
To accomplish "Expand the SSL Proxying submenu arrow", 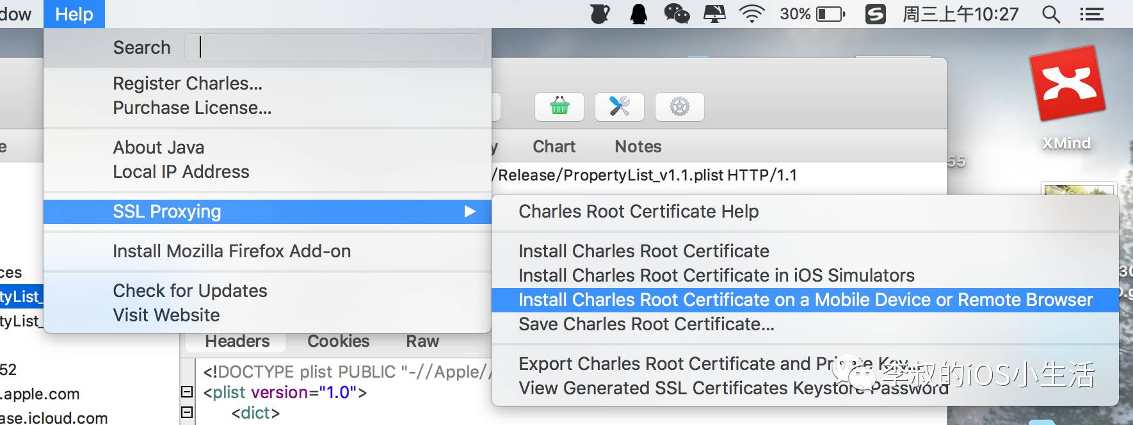I will pos(470,211).
